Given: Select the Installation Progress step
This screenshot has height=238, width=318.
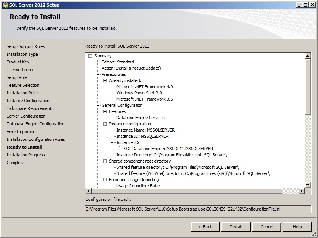Looking at the screenshot, I should 26,155.
